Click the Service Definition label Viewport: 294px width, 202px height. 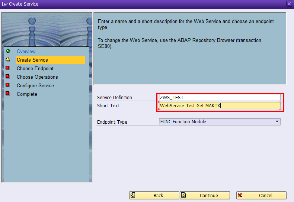point(115,98)
